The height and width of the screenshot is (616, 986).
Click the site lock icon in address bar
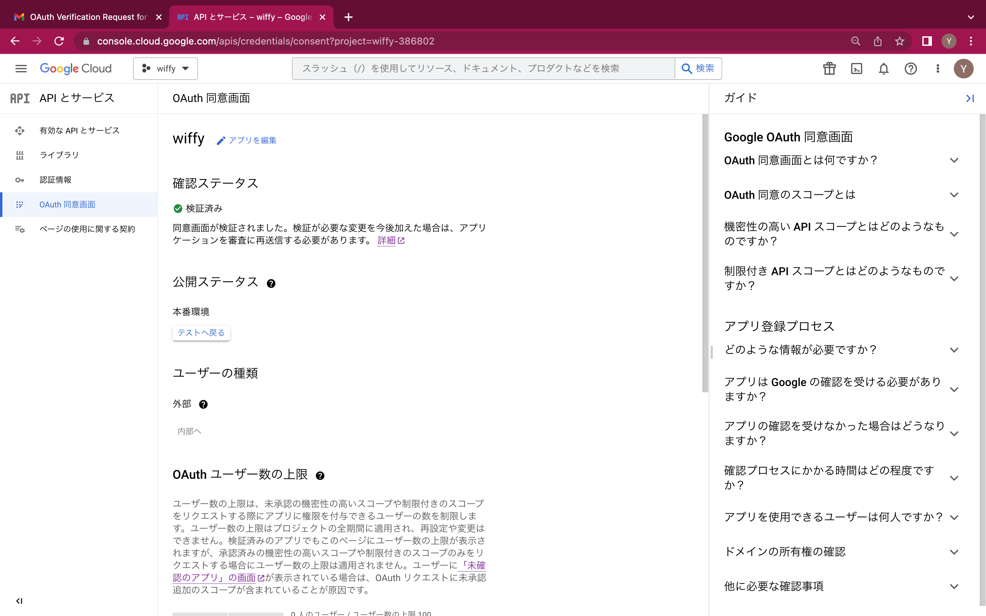coord(86,41)
